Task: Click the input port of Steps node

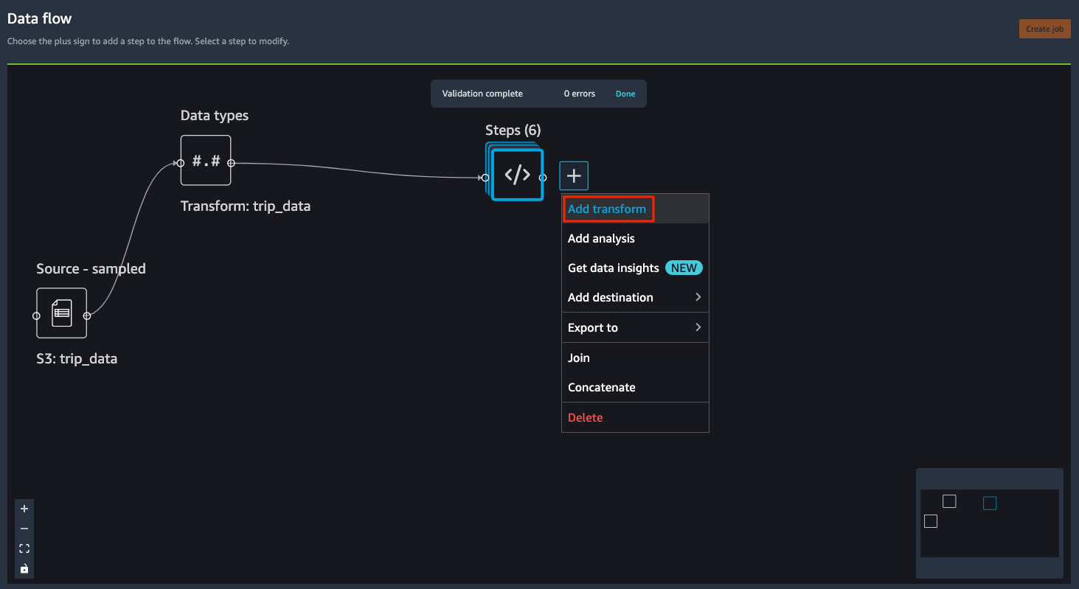Action: [485, 178]
